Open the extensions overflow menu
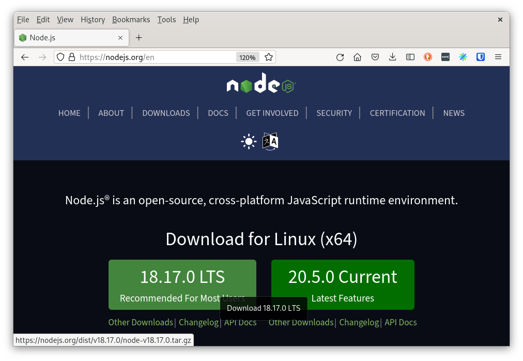The height and width of the screenshot is (361, 523). (445, 57)
